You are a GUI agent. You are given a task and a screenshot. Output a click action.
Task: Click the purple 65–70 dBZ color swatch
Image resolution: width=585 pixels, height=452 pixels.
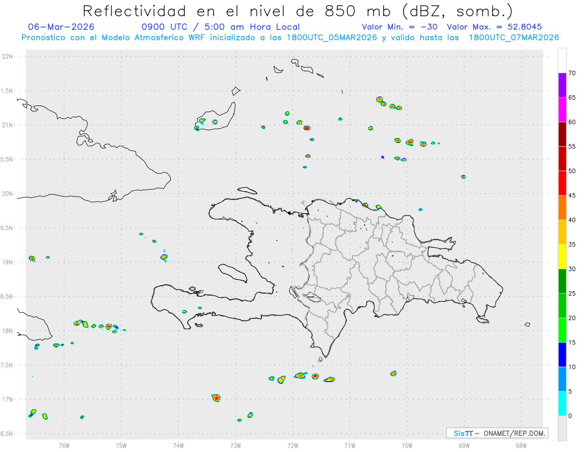tap(562, 85)
